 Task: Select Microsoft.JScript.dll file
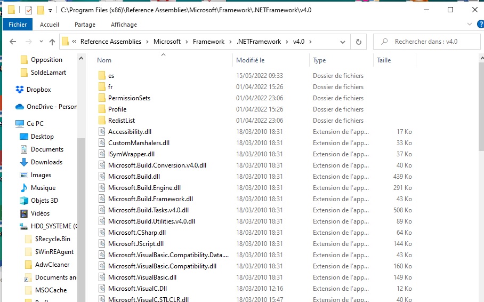[136, 244]
